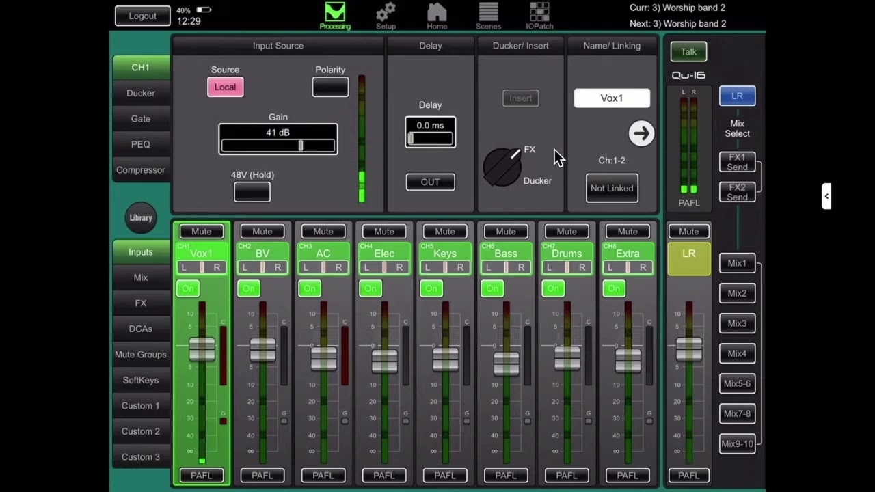Switch to the FX layer
875x492 pixels.
point(141,303)
